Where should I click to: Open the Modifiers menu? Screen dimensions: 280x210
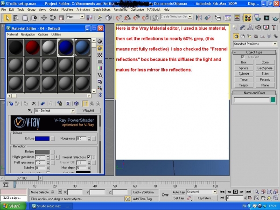click(67, 10)
